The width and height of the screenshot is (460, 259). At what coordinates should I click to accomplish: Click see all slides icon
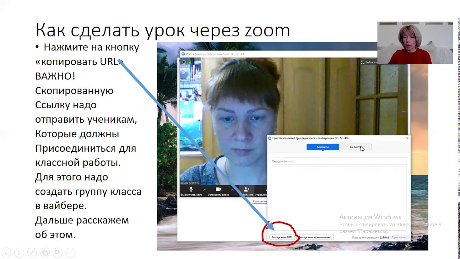tap(45, 253)
